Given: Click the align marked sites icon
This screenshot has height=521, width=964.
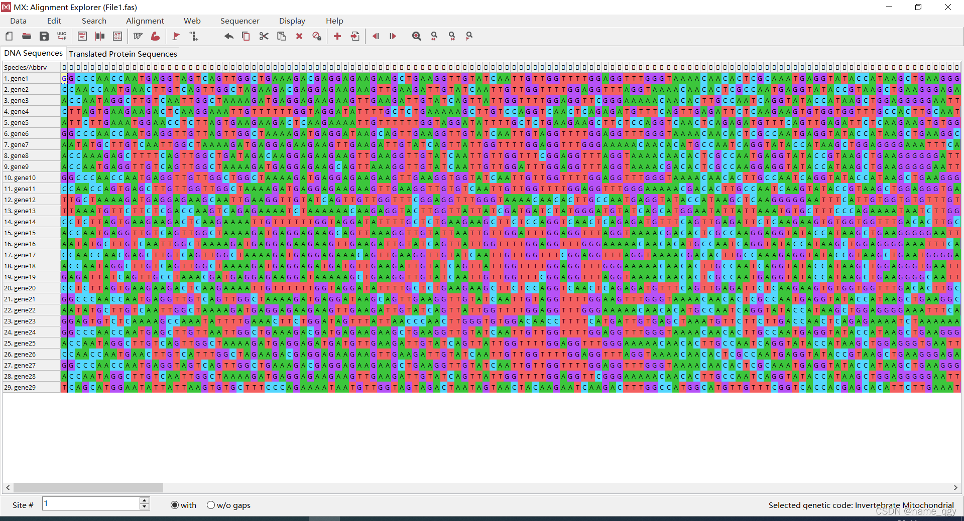Looking at the screenshot, I should [194, 36].
